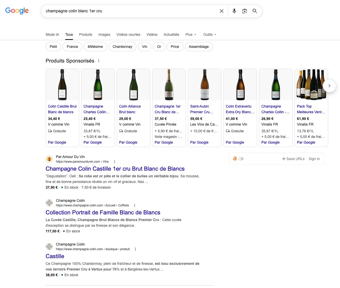Apply the Assemblage filter chip

[199, 47]
